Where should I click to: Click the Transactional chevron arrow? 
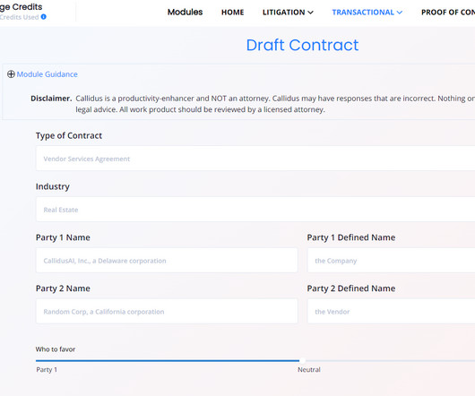(x=400, y=13)
